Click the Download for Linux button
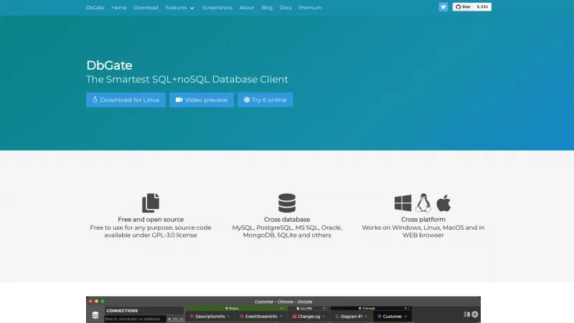Image resolution: width=574 pixels, height=323 pixels. (126, 100)
